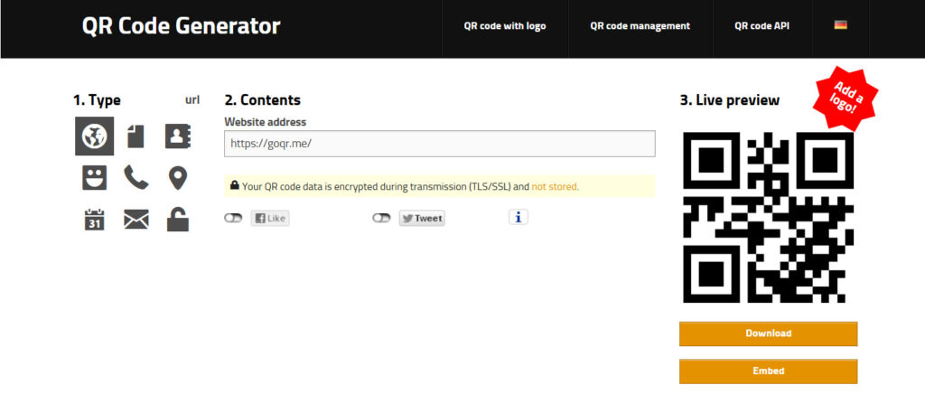
Task: Click the QR code live preview image
Action: [768, 217]
